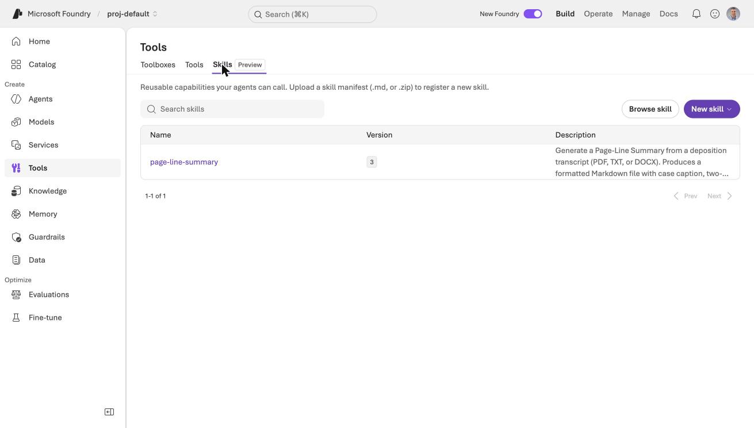Open the Manage top menu
The width and height of the screenshot is (754, 428).
pos(636,14)
